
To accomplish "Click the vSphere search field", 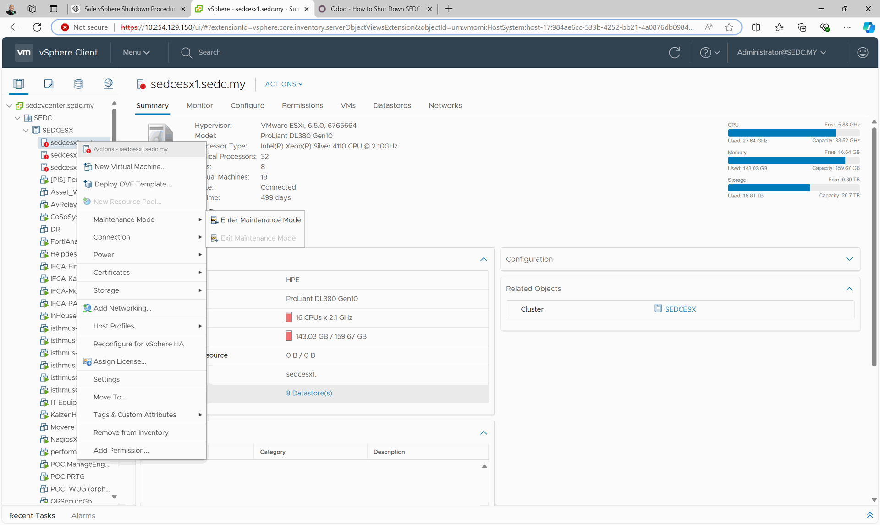I will pos(209,53).
